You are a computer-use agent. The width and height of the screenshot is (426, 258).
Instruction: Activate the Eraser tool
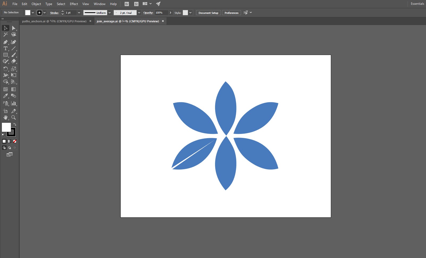[14, 61]
